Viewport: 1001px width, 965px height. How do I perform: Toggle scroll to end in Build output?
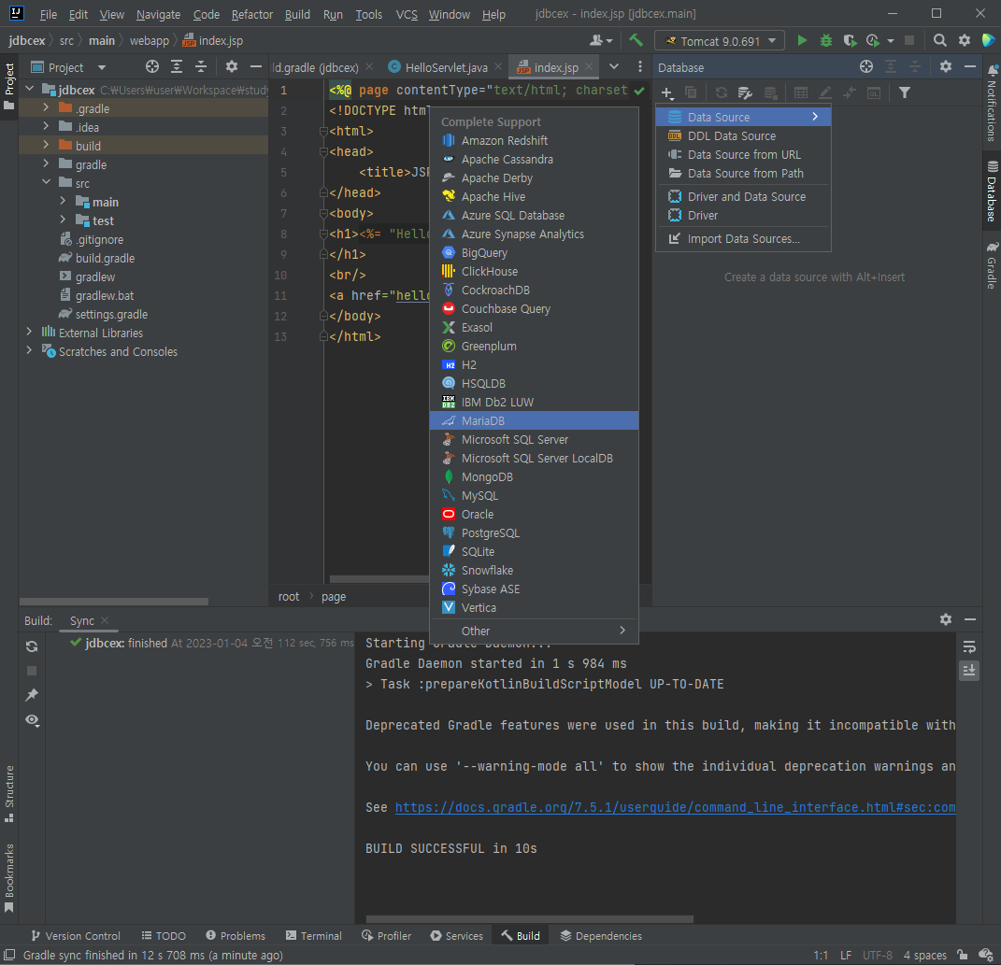point(969,670)
